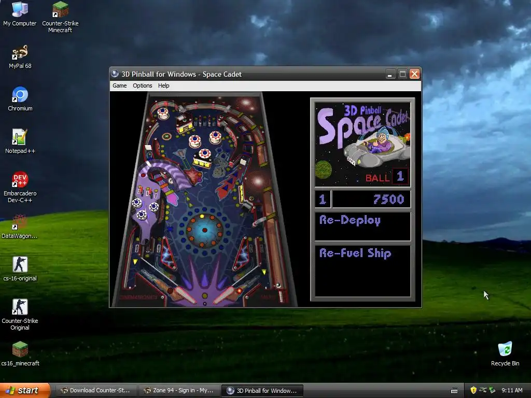
Task: Click the blue circular center target on table
Action: [x=204, y=230]
